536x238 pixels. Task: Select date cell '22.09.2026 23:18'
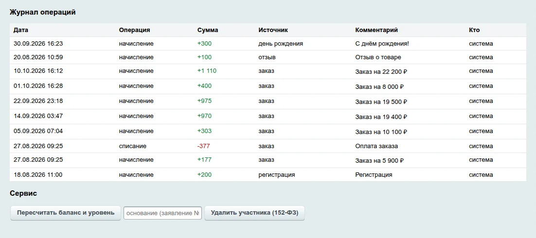point(38,101)
